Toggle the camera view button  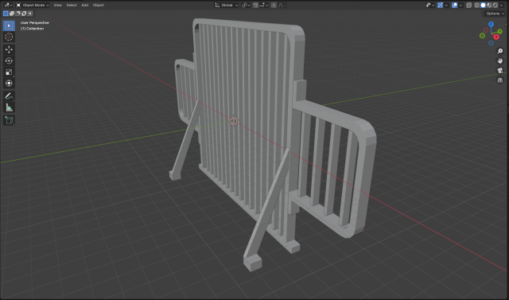click(500, 71)
